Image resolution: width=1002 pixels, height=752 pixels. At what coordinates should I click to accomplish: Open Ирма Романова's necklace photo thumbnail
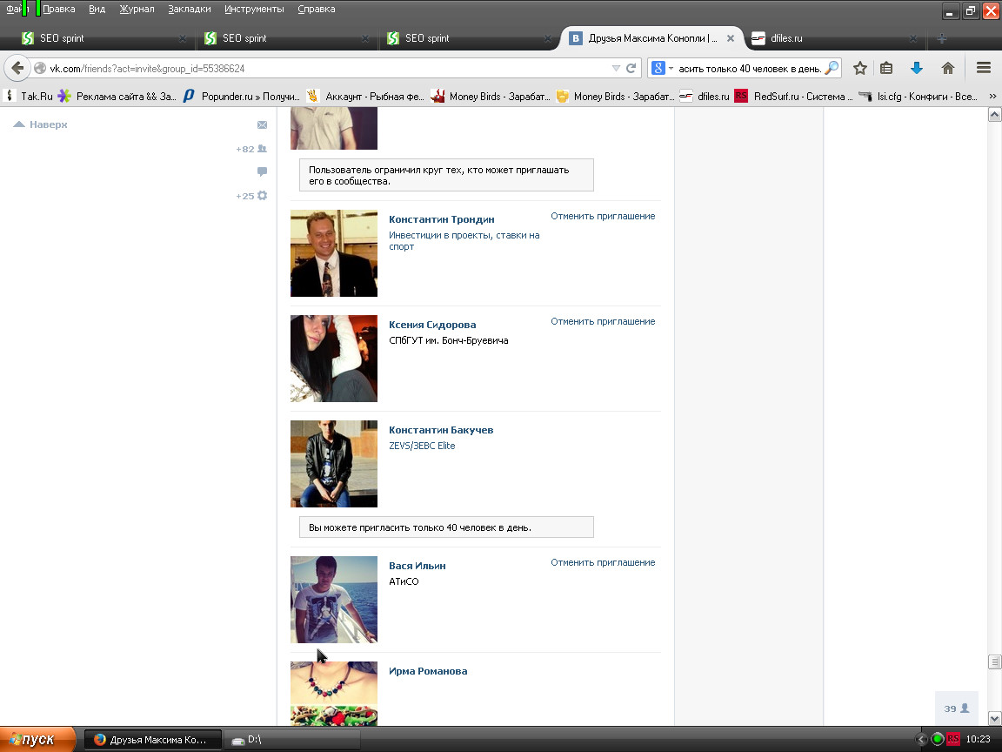[334, 694]
